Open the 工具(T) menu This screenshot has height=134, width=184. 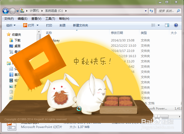(50, 19)
